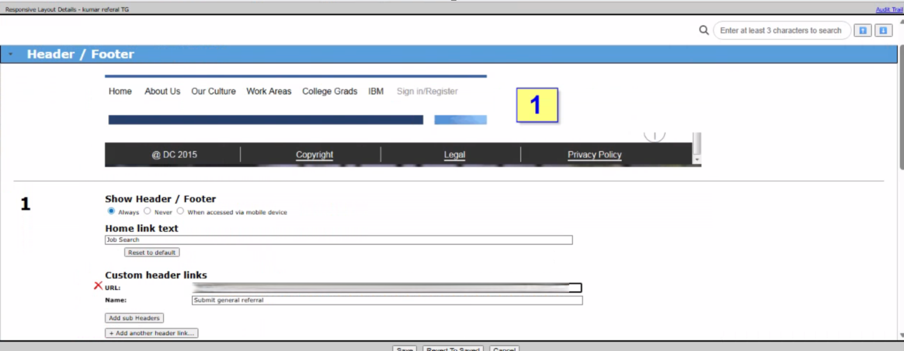Click the custom header Name input field
The height and width of the screenshot is (351, 904).
pyautogui.click(x=387, y=300)
